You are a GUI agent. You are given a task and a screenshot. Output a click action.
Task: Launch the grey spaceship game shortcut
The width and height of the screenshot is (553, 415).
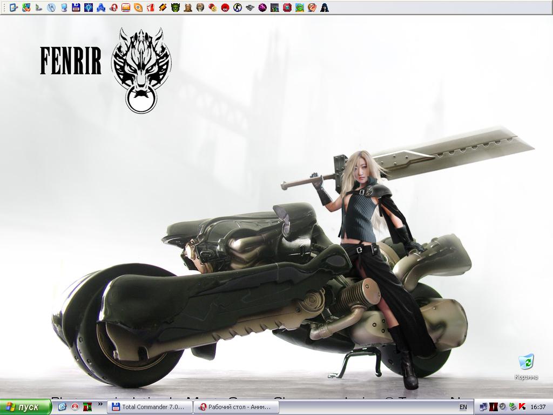coord(250,7)
